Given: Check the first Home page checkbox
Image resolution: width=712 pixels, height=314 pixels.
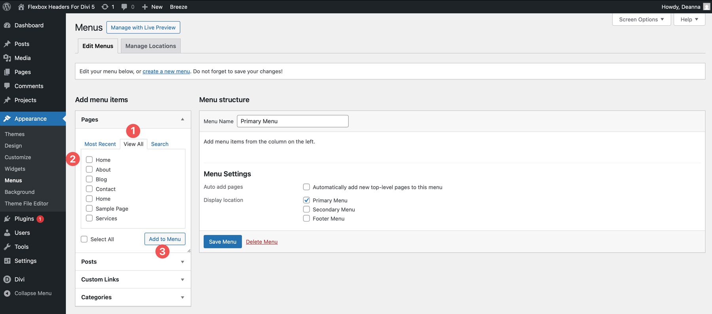Looking at the screenshot, I should (x=89, y=160).
